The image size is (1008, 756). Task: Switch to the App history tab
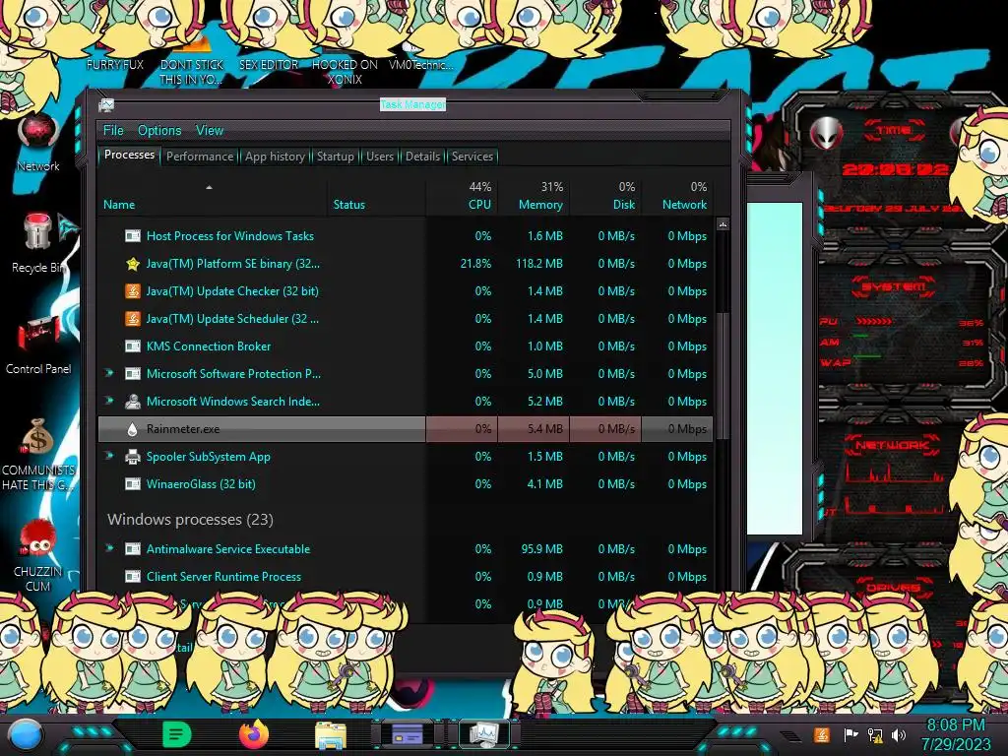[x=275, y=157]
